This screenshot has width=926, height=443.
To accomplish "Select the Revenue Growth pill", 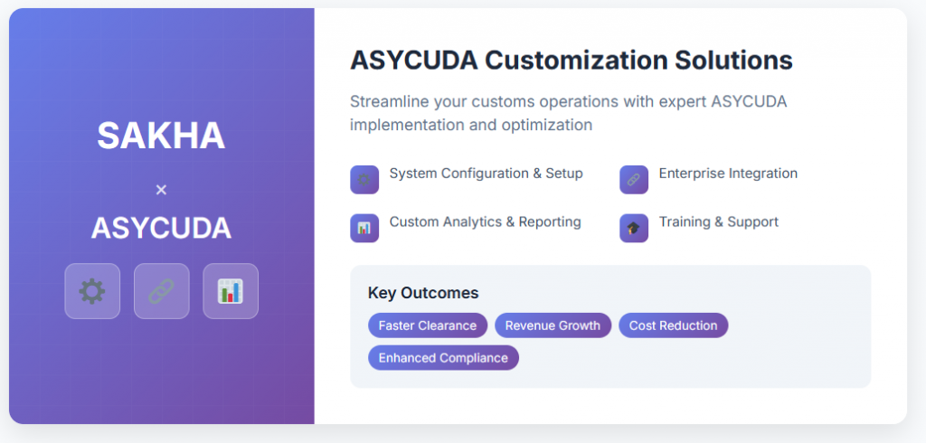I will 553,325.
